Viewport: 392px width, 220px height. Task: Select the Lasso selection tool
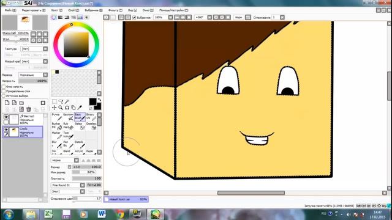pyautogui.click(x=61, y=101)
